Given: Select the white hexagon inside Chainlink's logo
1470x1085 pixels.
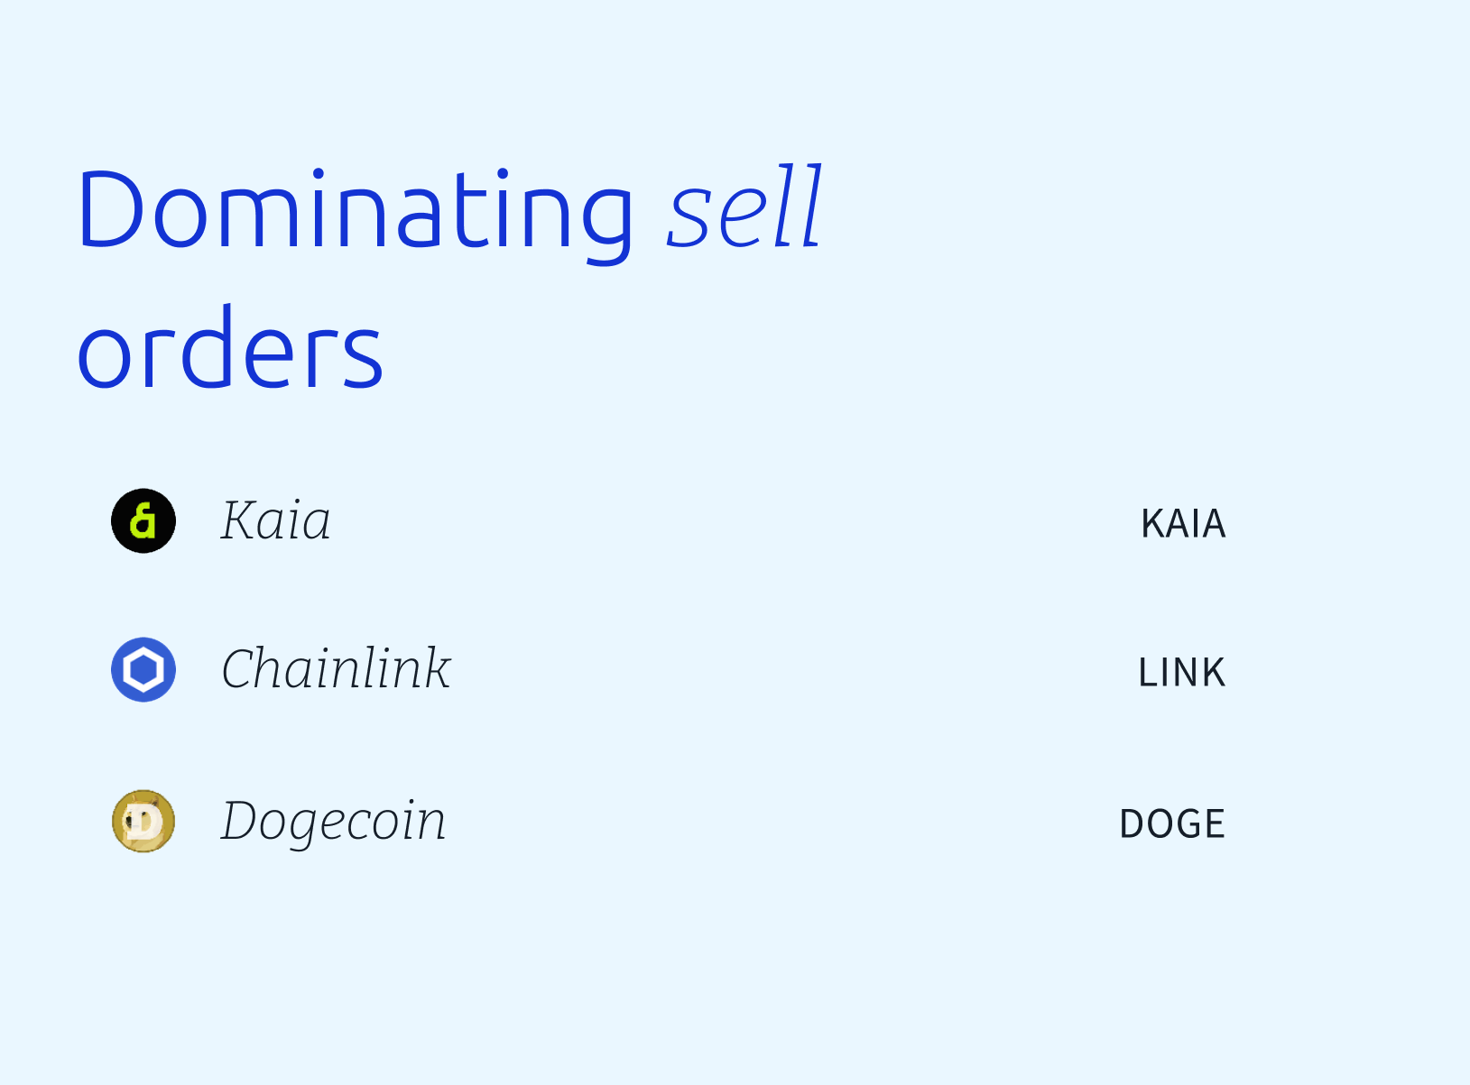Looking at the screenshot, I should (x=143, y=670).
